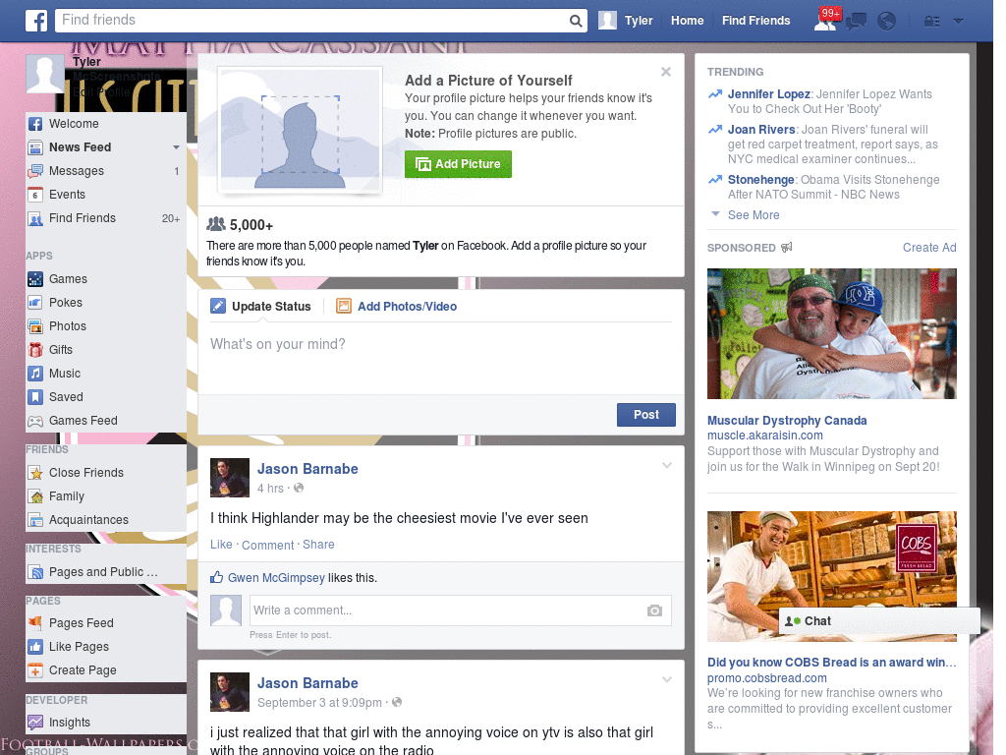
Task: Open the Joan Rivers trending topic
Action: 761,130
